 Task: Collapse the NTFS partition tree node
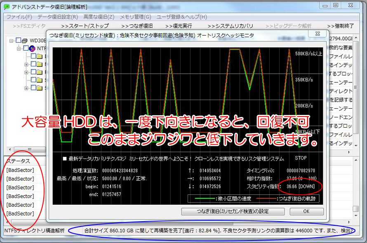point(19,49)
